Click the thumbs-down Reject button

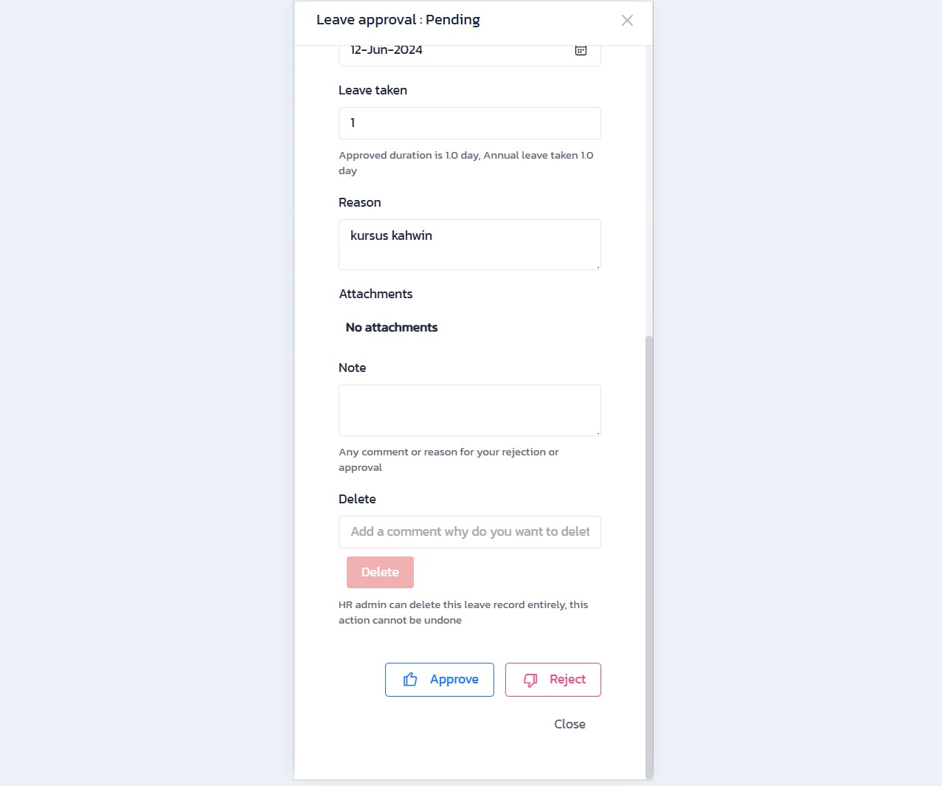(x=553, y=680)
